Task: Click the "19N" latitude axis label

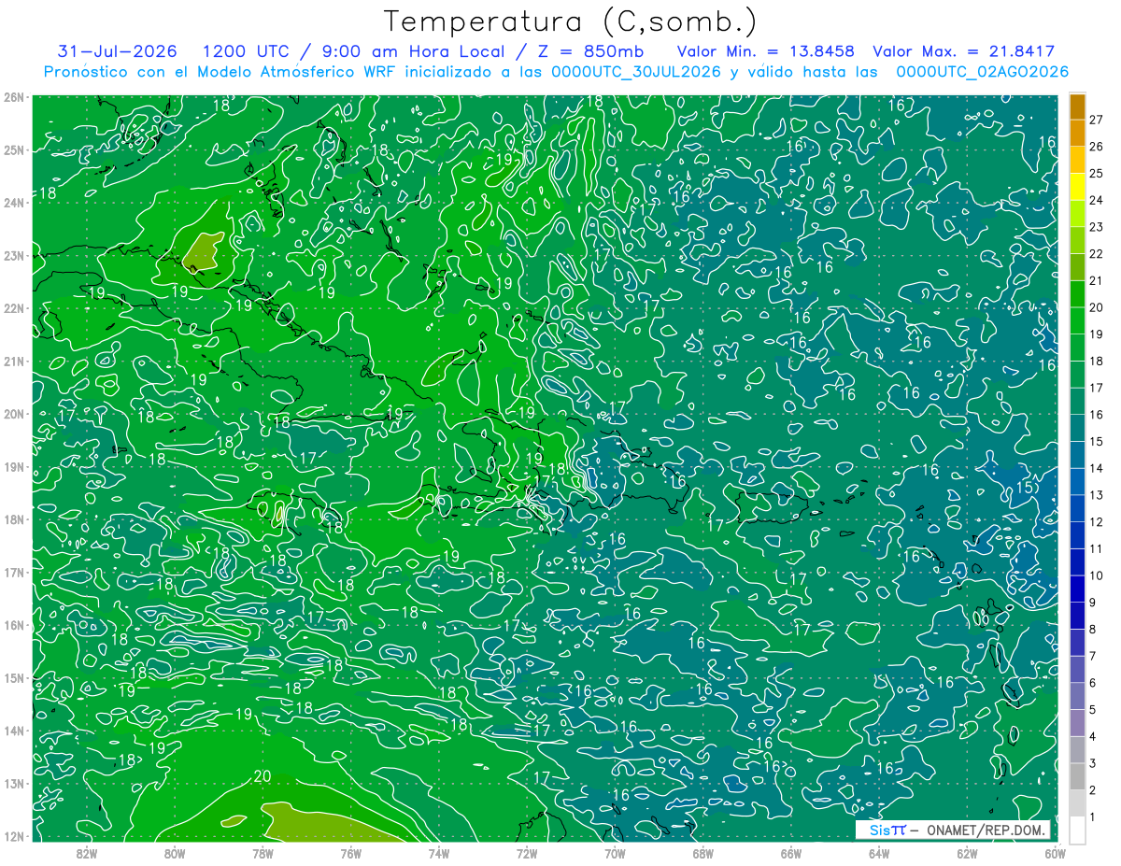Action: coord(14,466)
